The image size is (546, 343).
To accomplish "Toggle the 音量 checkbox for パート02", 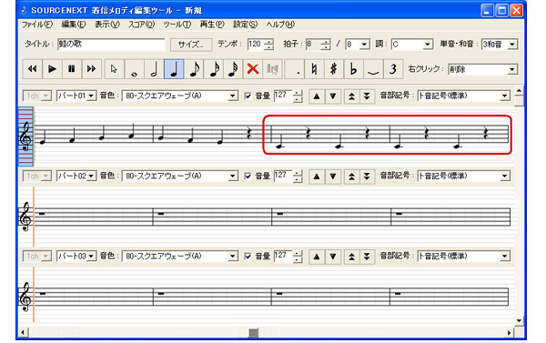I will (x=248, y=176).
